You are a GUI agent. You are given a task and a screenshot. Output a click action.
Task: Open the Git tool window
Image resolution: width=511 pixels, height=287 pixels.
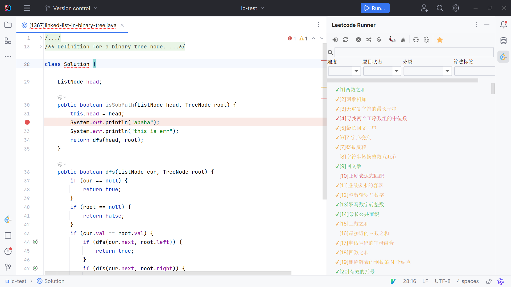pos(8,267)
